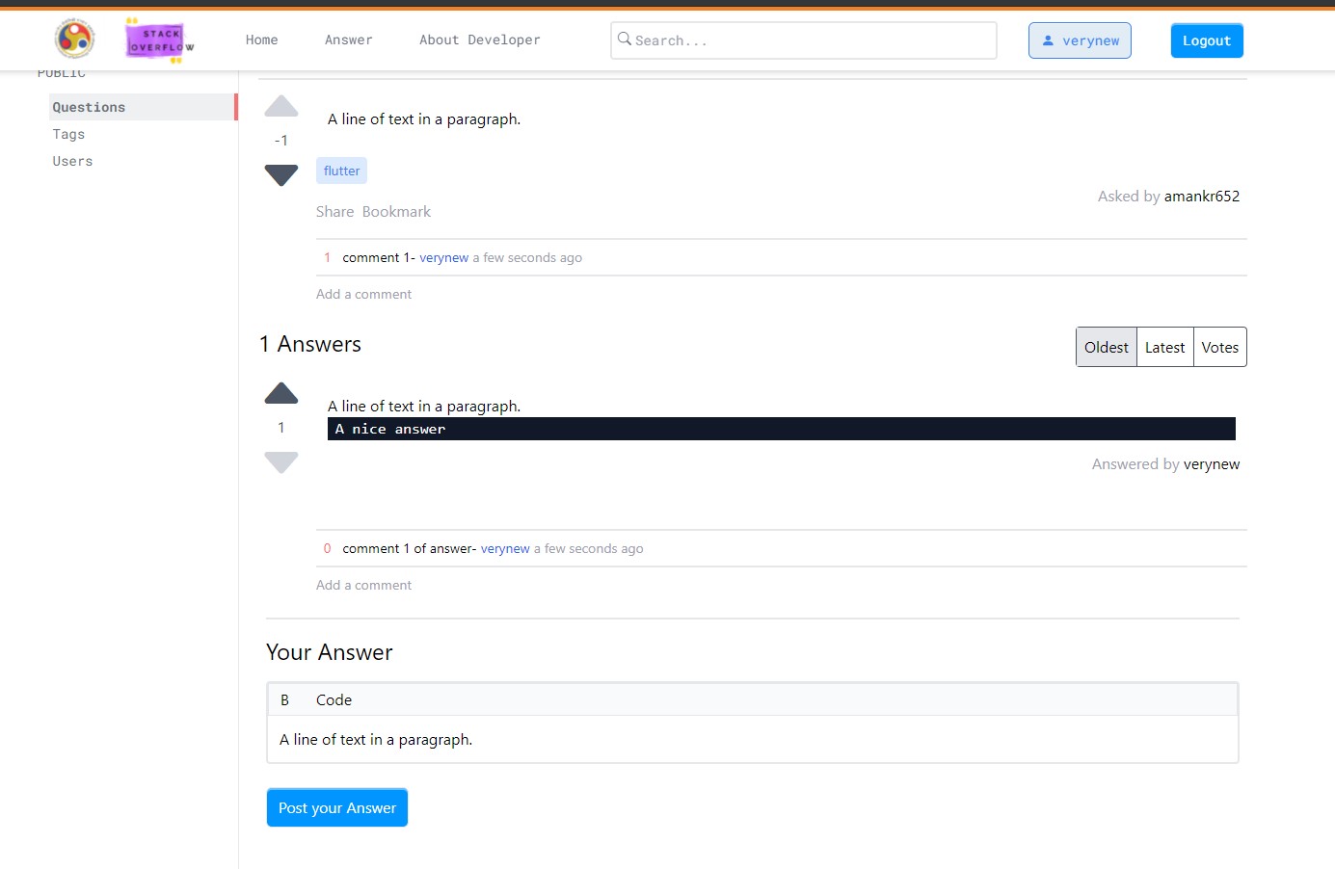Sort answers by Oldest
This screenshot has width=1335, height=869.
tap(1107, 348)
